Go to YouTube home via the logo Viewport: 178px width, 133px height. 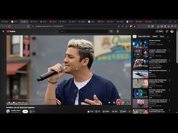click(x=11, y=31)
